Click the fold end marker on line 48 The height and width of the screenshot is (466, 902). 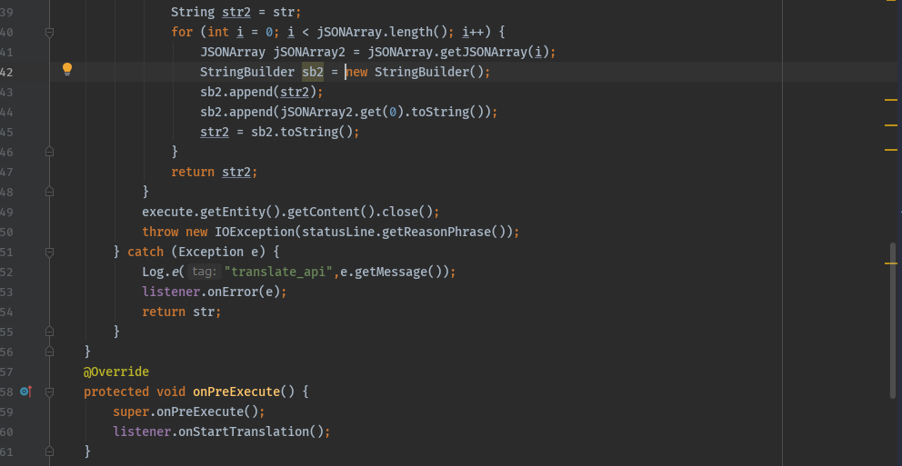tap(49, 192)
